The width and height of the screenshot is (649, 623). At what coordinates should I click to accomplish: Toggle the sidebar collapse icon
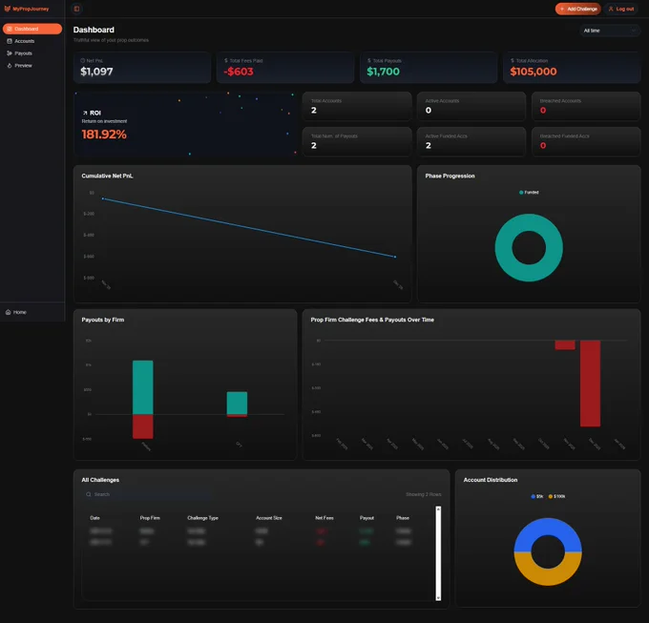76,9
